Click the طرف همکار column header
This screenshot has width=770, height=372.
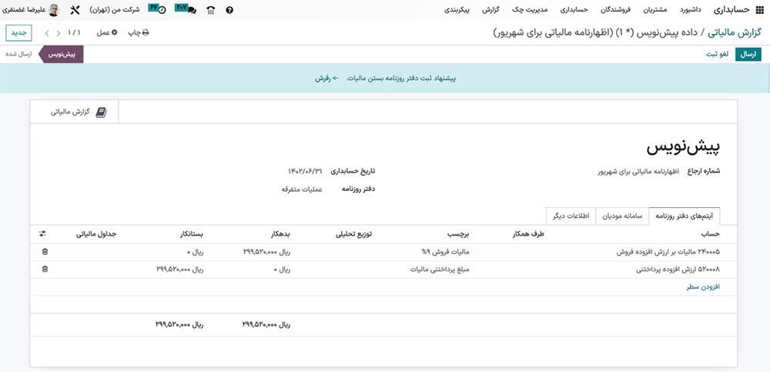[x=528, y=234]
